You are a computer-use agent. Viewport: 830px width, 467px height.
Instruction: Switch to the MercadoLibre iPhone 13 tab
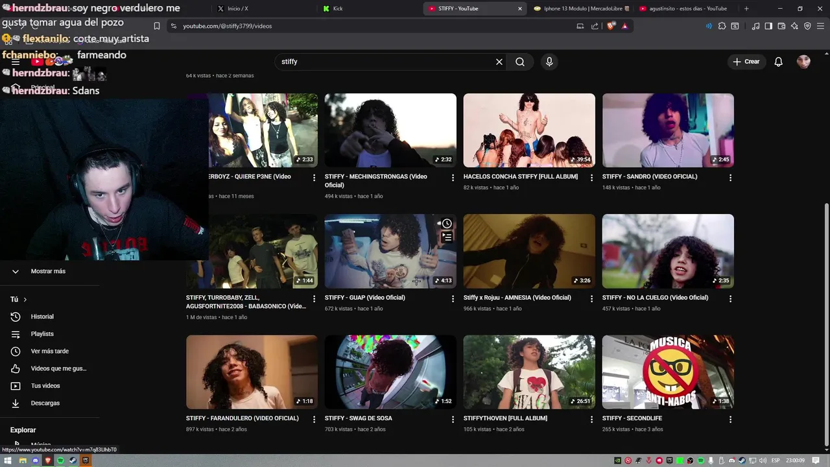[580, 8]
